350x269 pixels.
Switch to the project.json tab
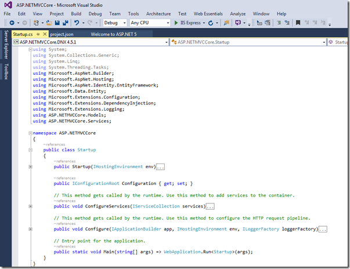[62, 34]
